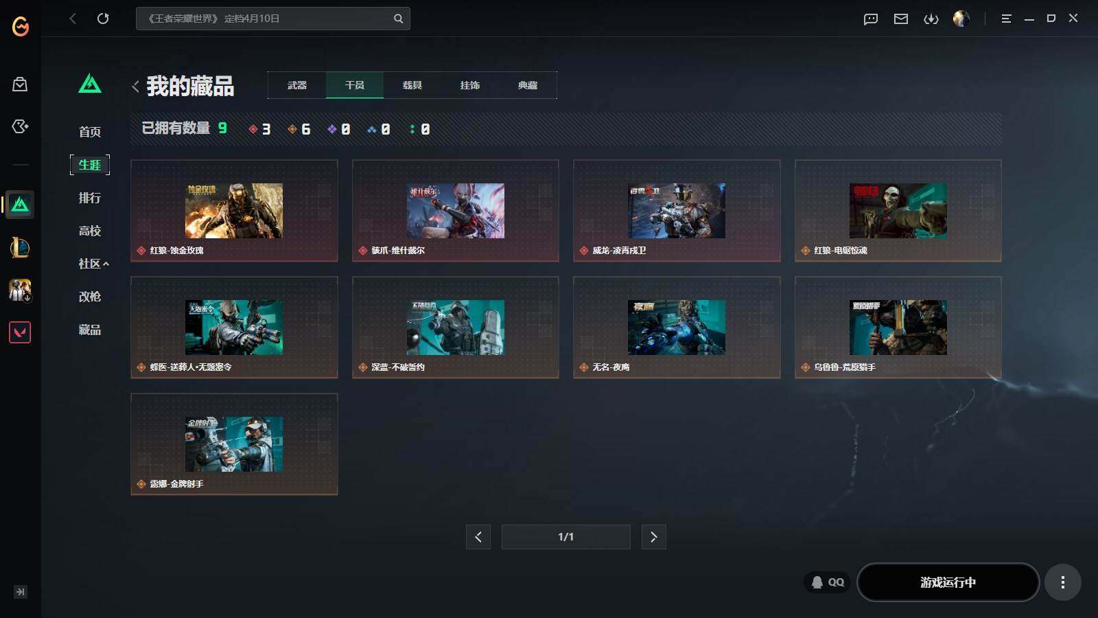Go to the next page of collection
Screen dimensions: 1098x618
pyautogui.click(x=654, y=537)
